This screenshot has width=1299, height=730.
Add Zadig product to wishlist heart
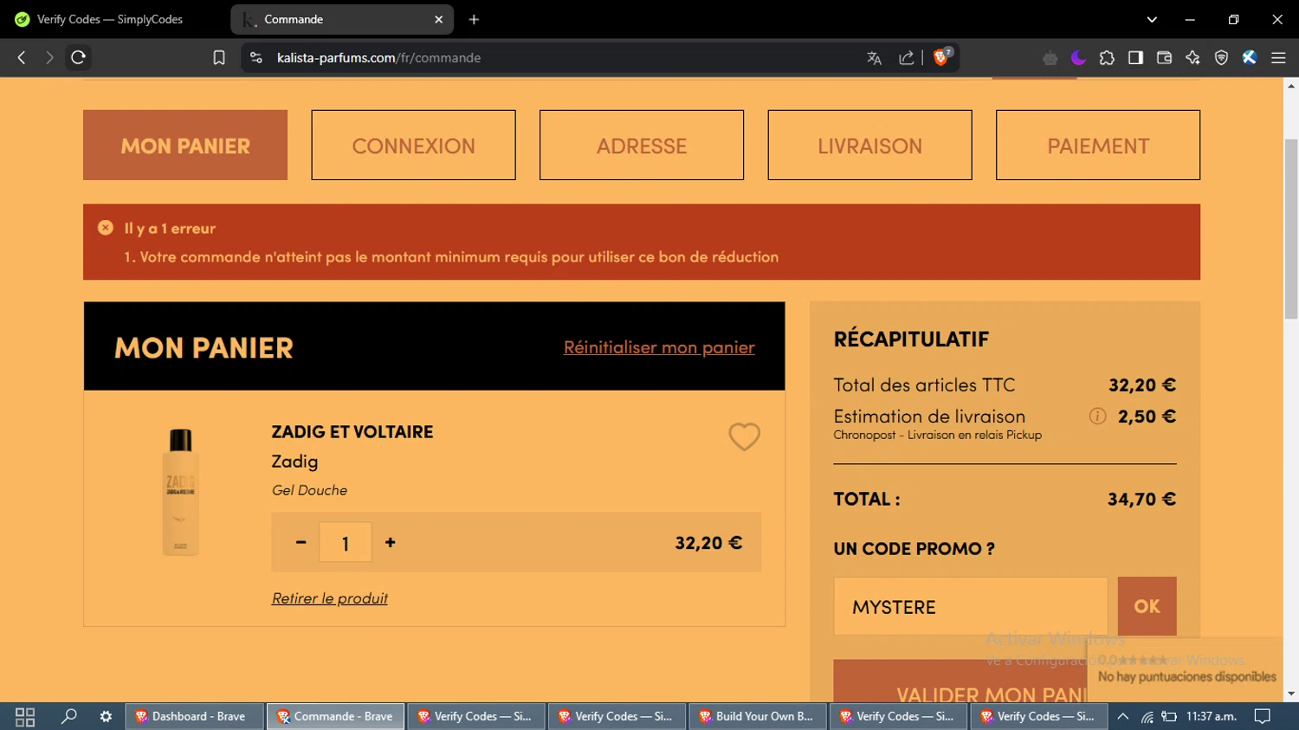(x=744, y=436)
